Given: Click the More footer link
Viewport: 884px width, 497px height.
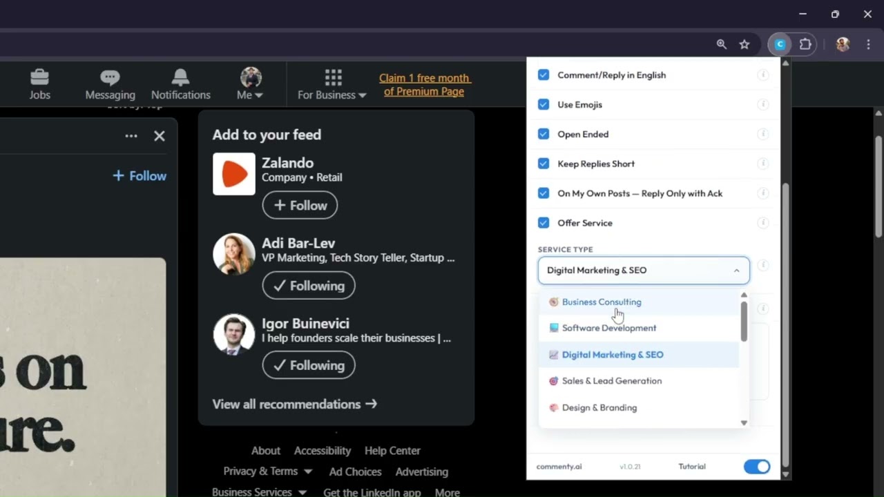Looking at the screenshot, I should tap(447, 492).
